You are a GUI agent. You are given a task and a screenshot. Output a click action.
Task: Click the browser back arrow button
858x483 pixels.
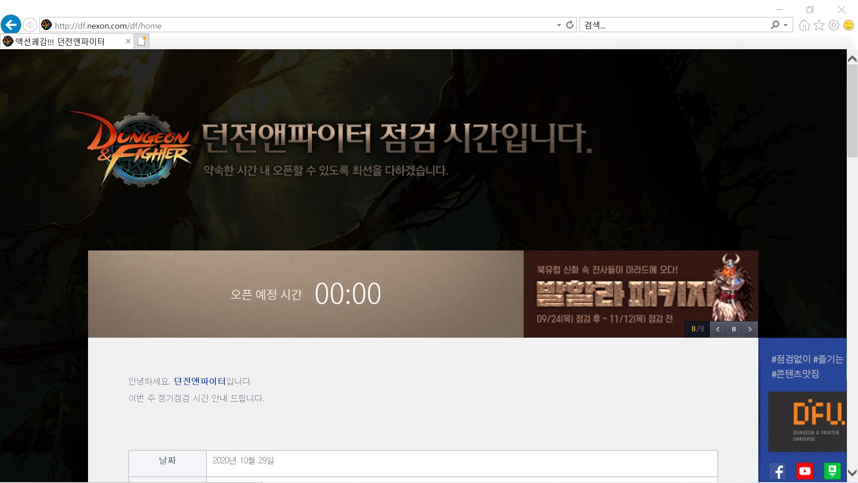tap(11, 25)
